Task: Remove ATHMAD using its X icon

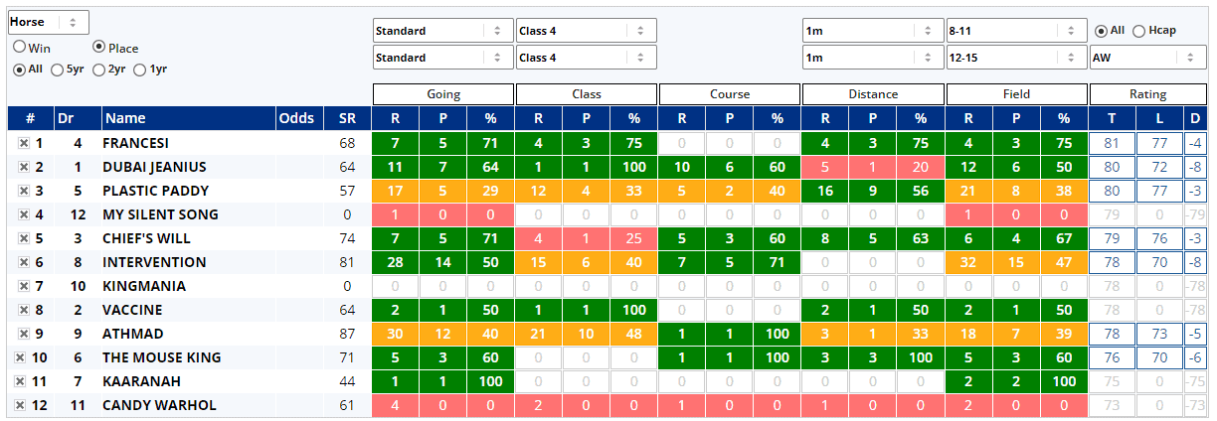Action: pyautogui.click(x=23, y=334)
